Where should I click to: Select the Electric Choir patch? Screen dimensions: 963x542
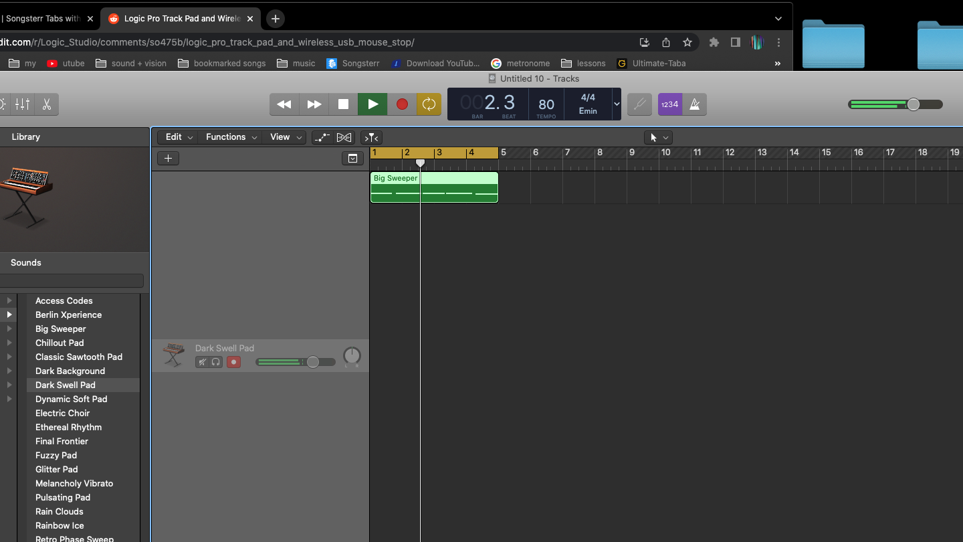[63, 413]
